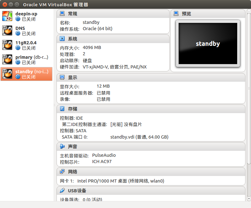Screen dimensions: 251x208
Task: Click the name value 'standby'
Action: pos(91,22)
